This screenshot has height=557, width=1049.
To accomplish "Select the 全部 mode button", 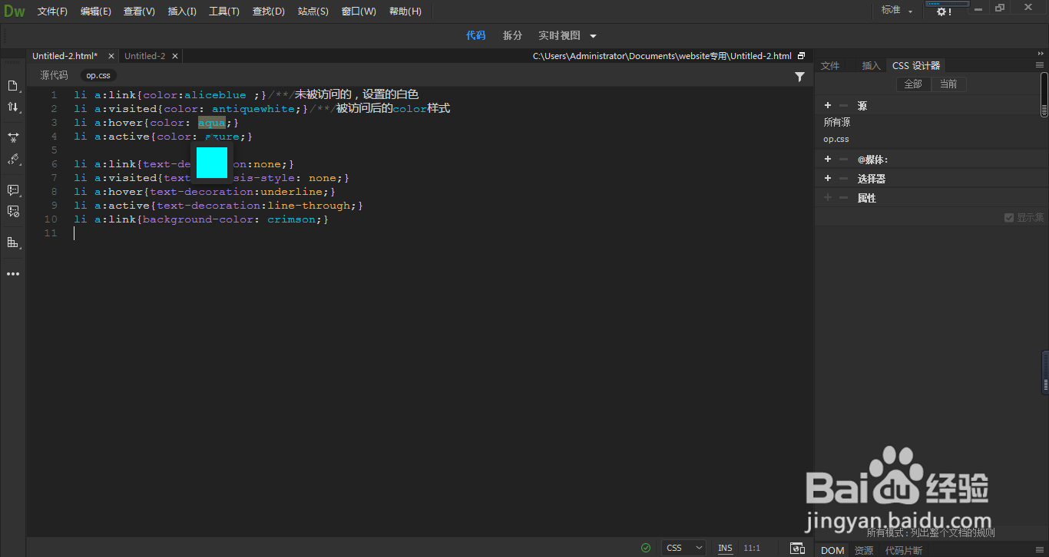I will point(913,84).
